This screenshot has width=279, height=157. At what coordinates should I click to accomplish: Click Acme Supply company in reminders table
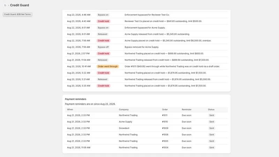[x=126, y=122]
